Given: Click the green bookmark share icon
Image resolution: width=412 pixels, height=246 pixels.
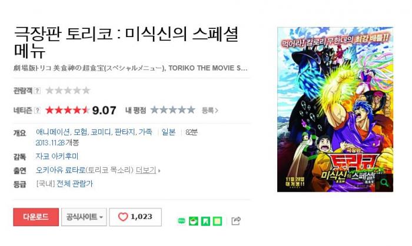Looking at the screenshot, I should click(205, 221).
